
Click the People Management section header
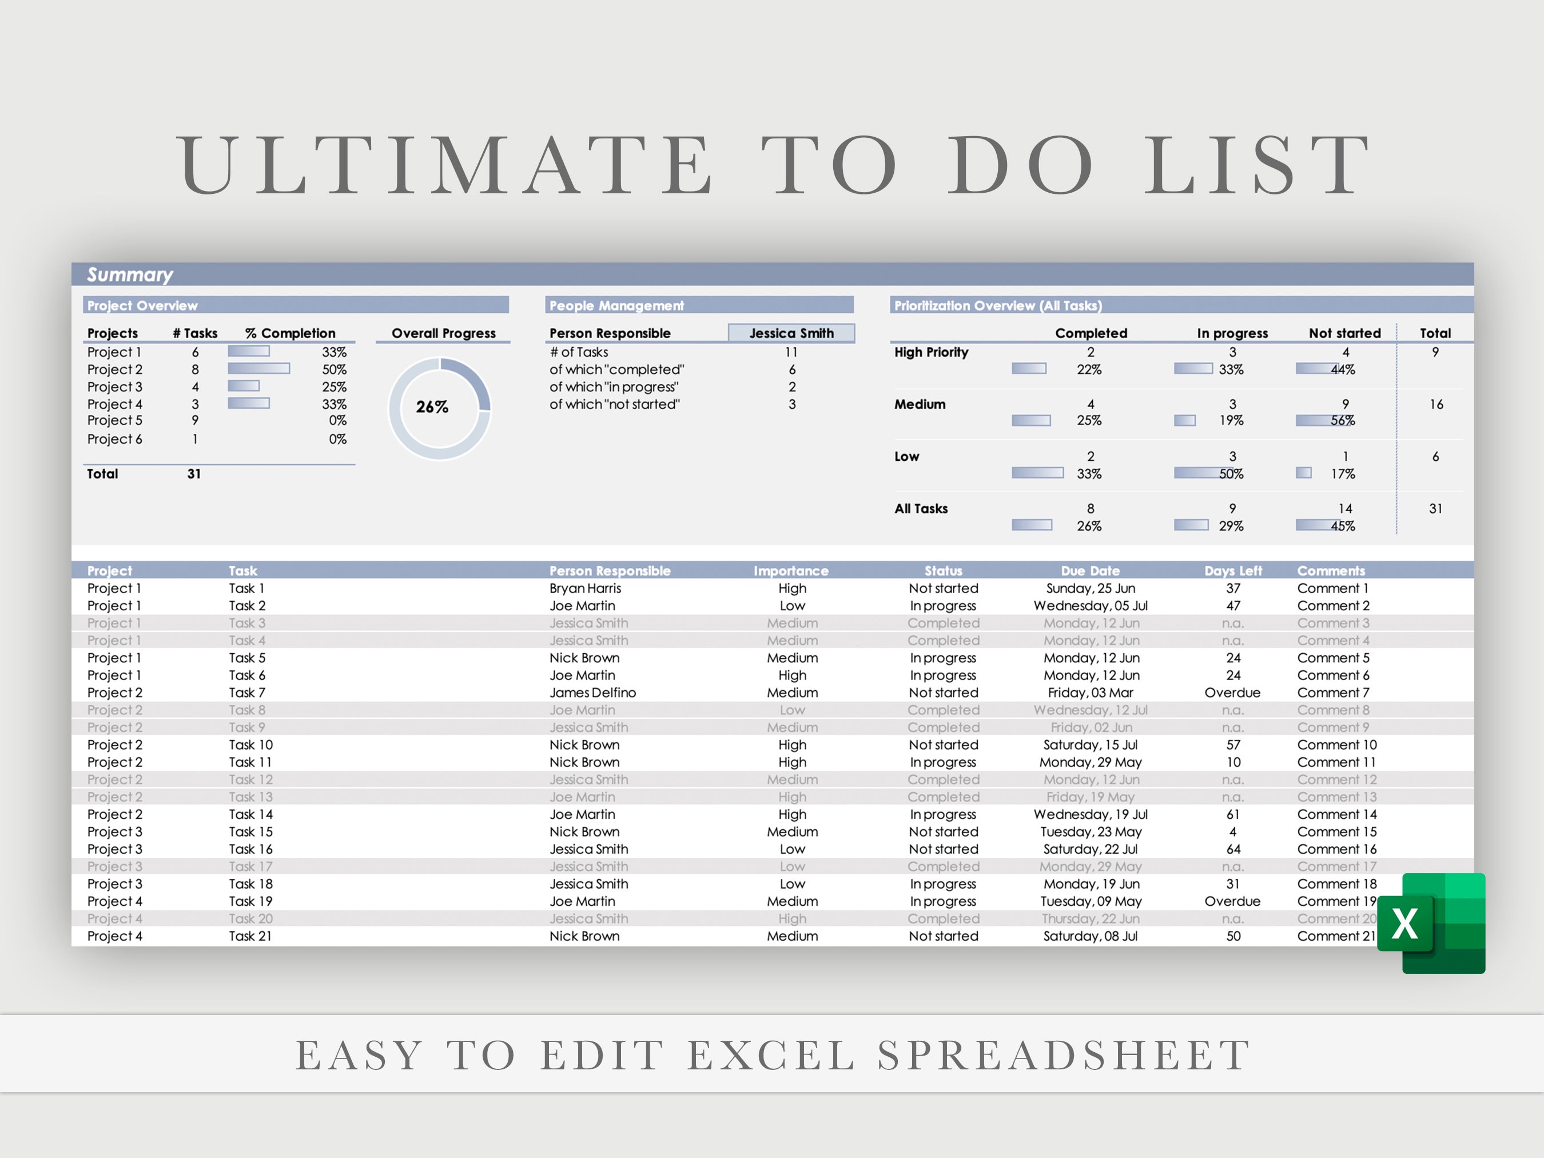[x=699, y=305]
